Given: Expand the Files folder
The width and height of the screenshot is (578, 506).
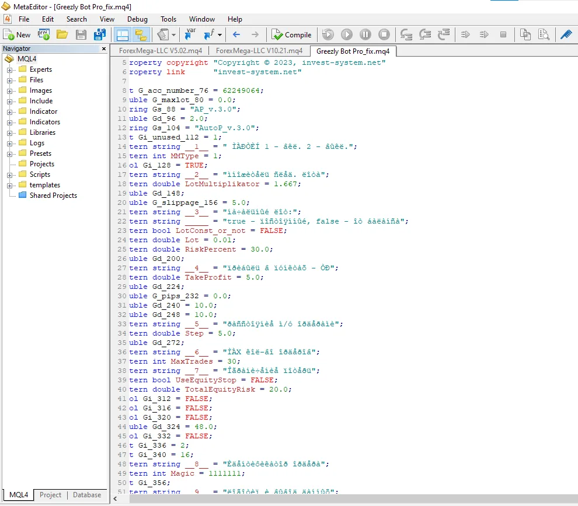Looking at the screenshot, I should click(x=9, y=81).
